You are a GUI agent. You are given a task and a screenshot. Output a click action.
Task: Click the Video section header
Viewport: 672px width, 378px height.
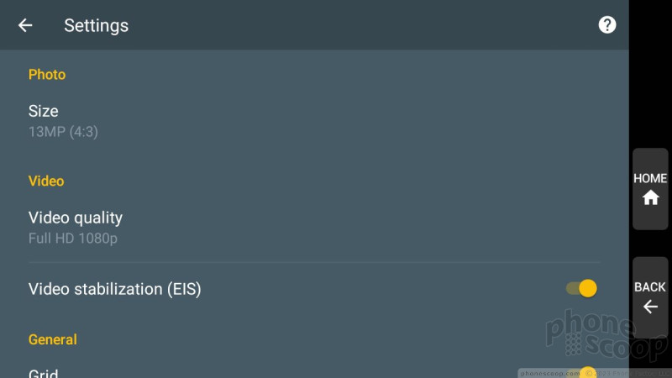click(x=46, y=181)
